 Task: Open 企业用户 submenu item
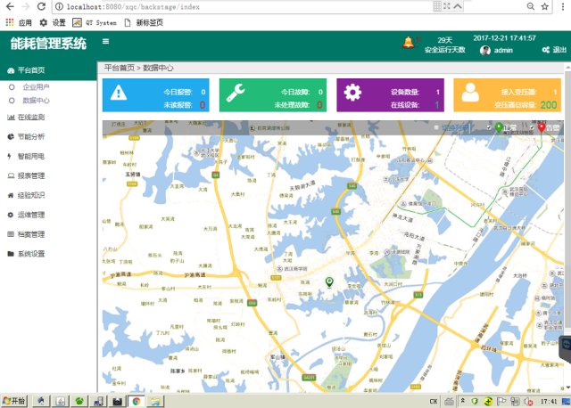tap(36, 87)
